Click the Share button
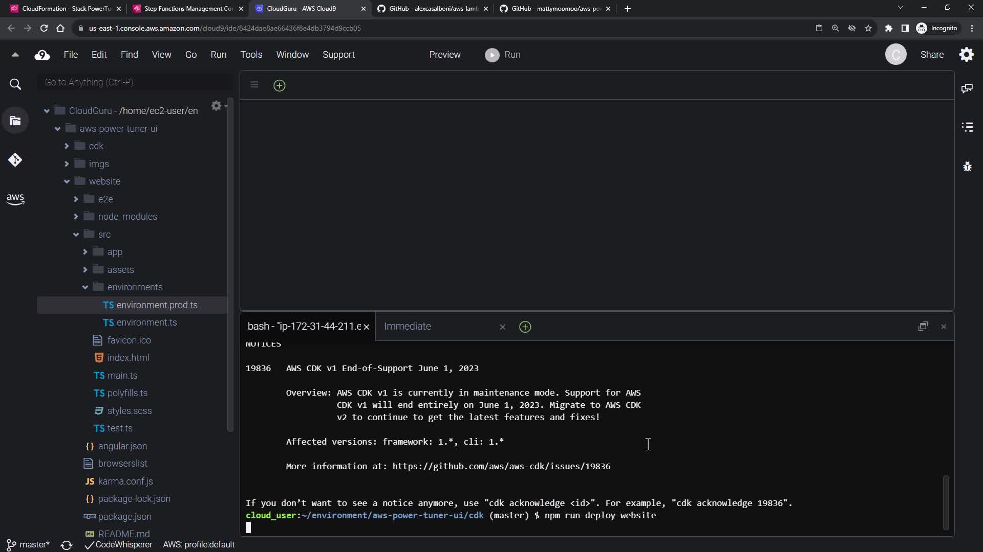983x552 pixels. [x=932, y=55]
